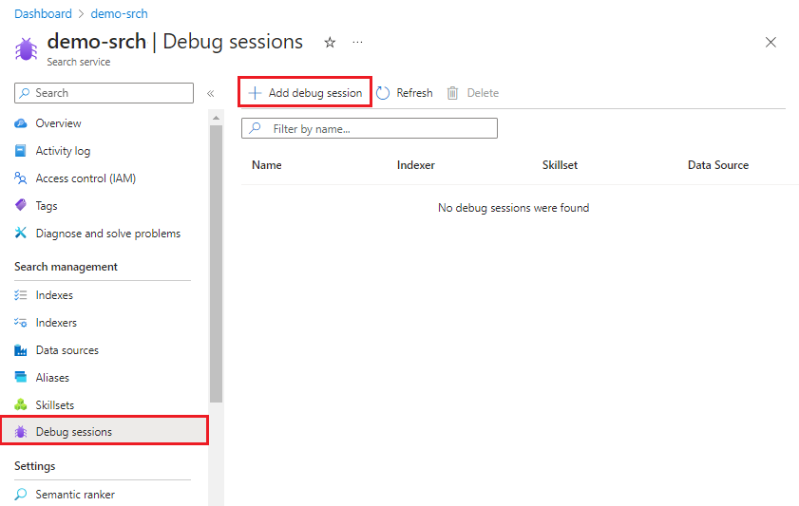Favorite this page with the star icon
799x506 pixels.
point(330,43)
